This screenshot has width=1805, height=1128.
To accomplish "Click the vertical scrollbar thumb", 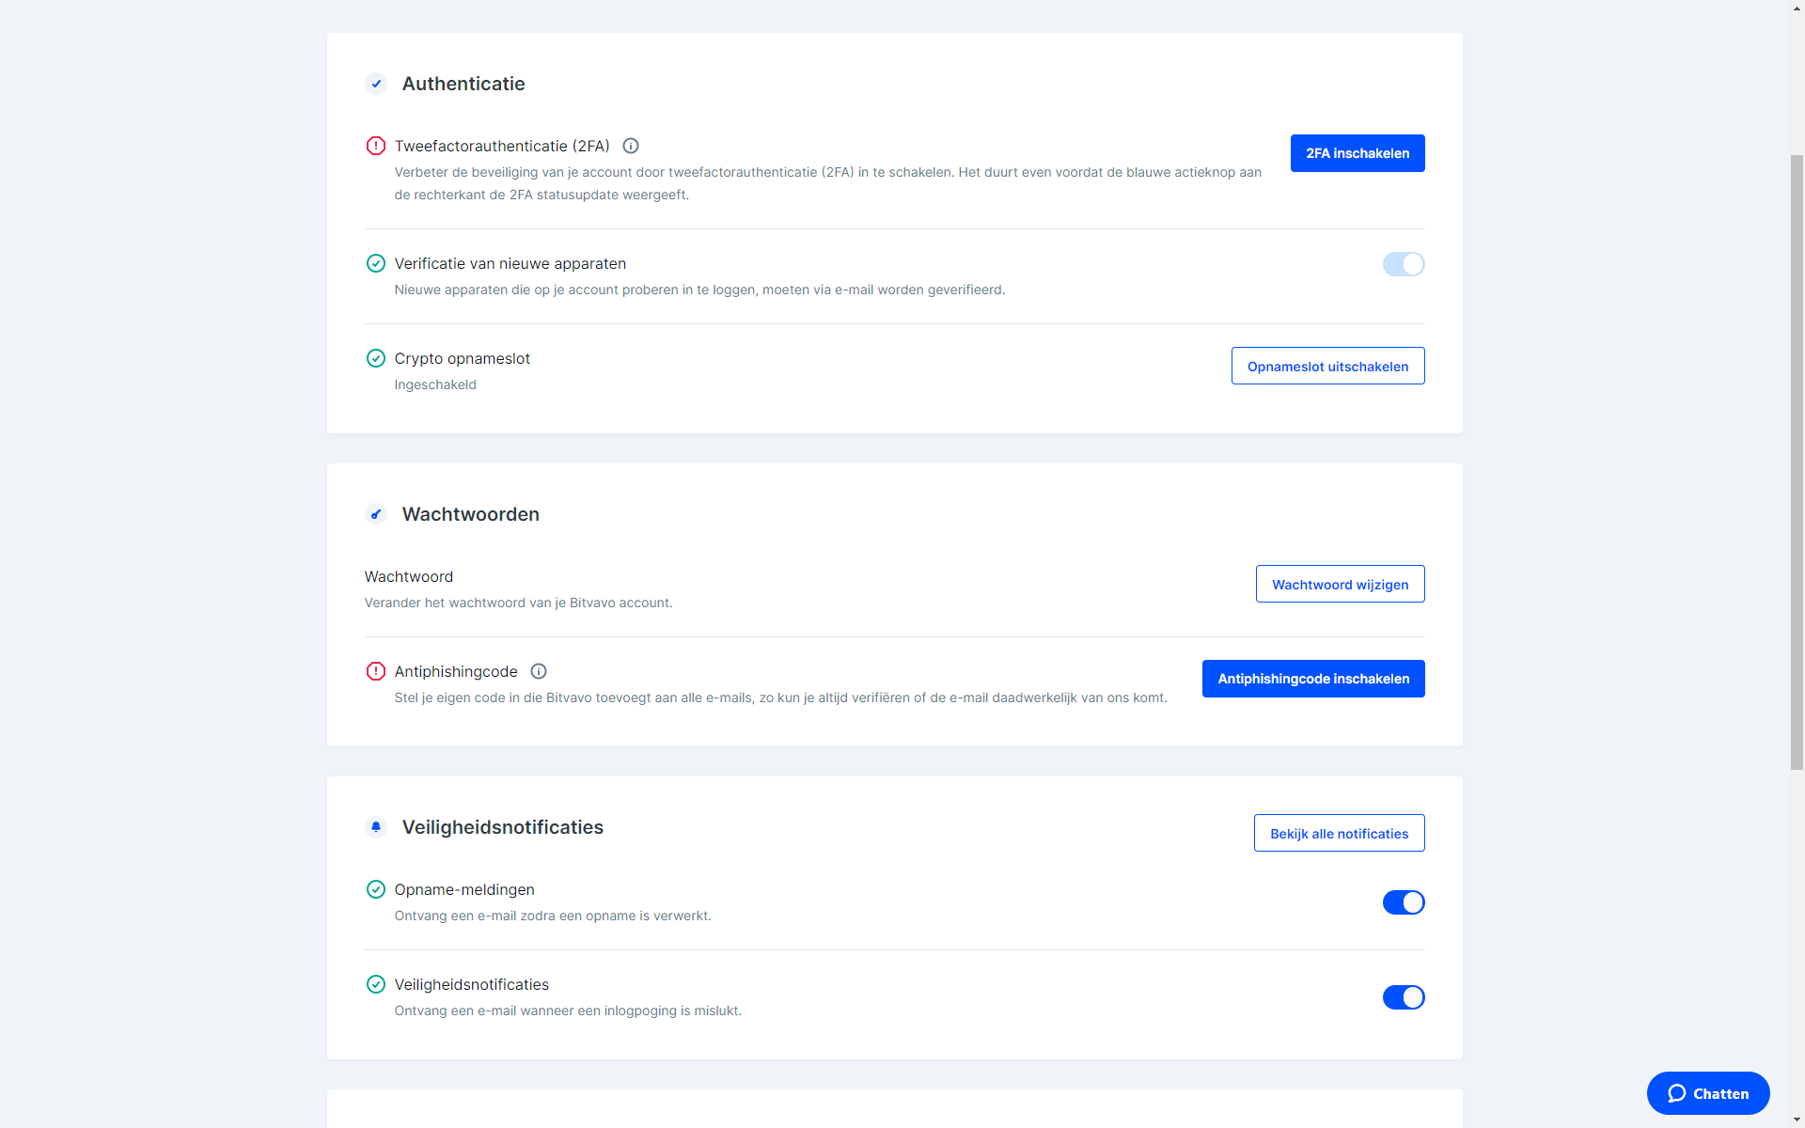I will click(1797, 462).
